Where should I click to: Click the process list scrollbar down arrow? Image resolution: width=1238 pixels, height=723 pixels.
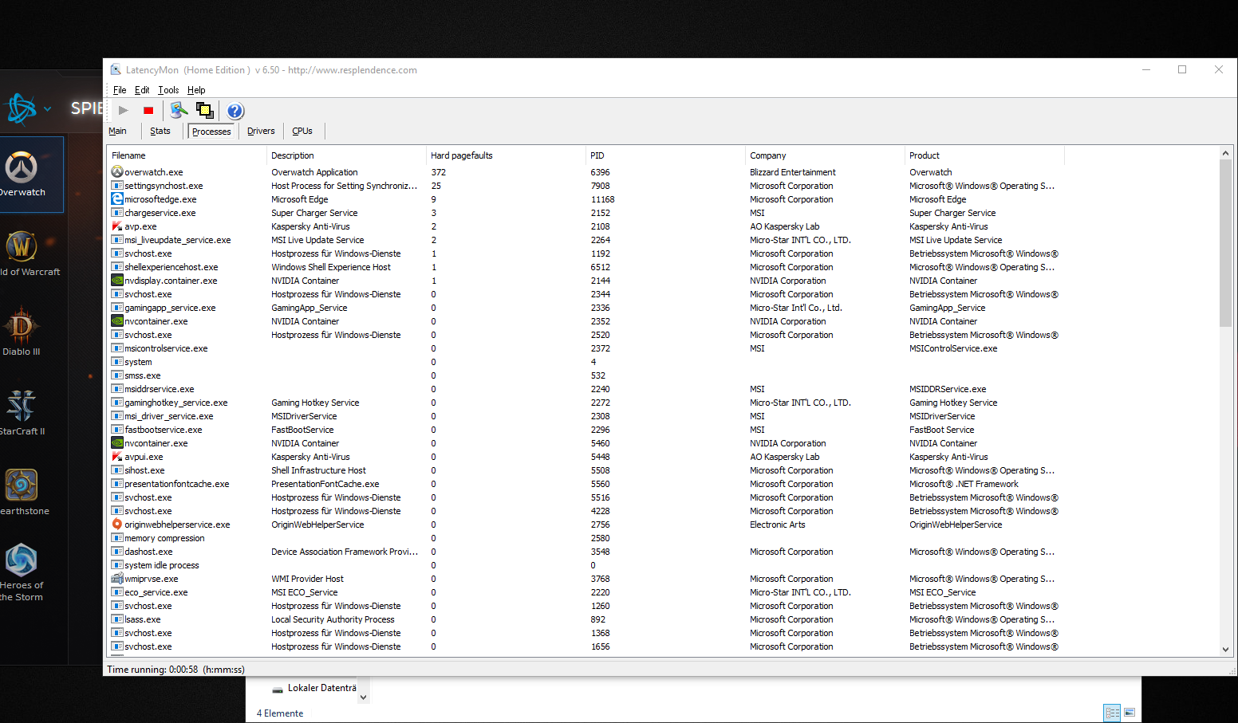tap(1226, 649)
